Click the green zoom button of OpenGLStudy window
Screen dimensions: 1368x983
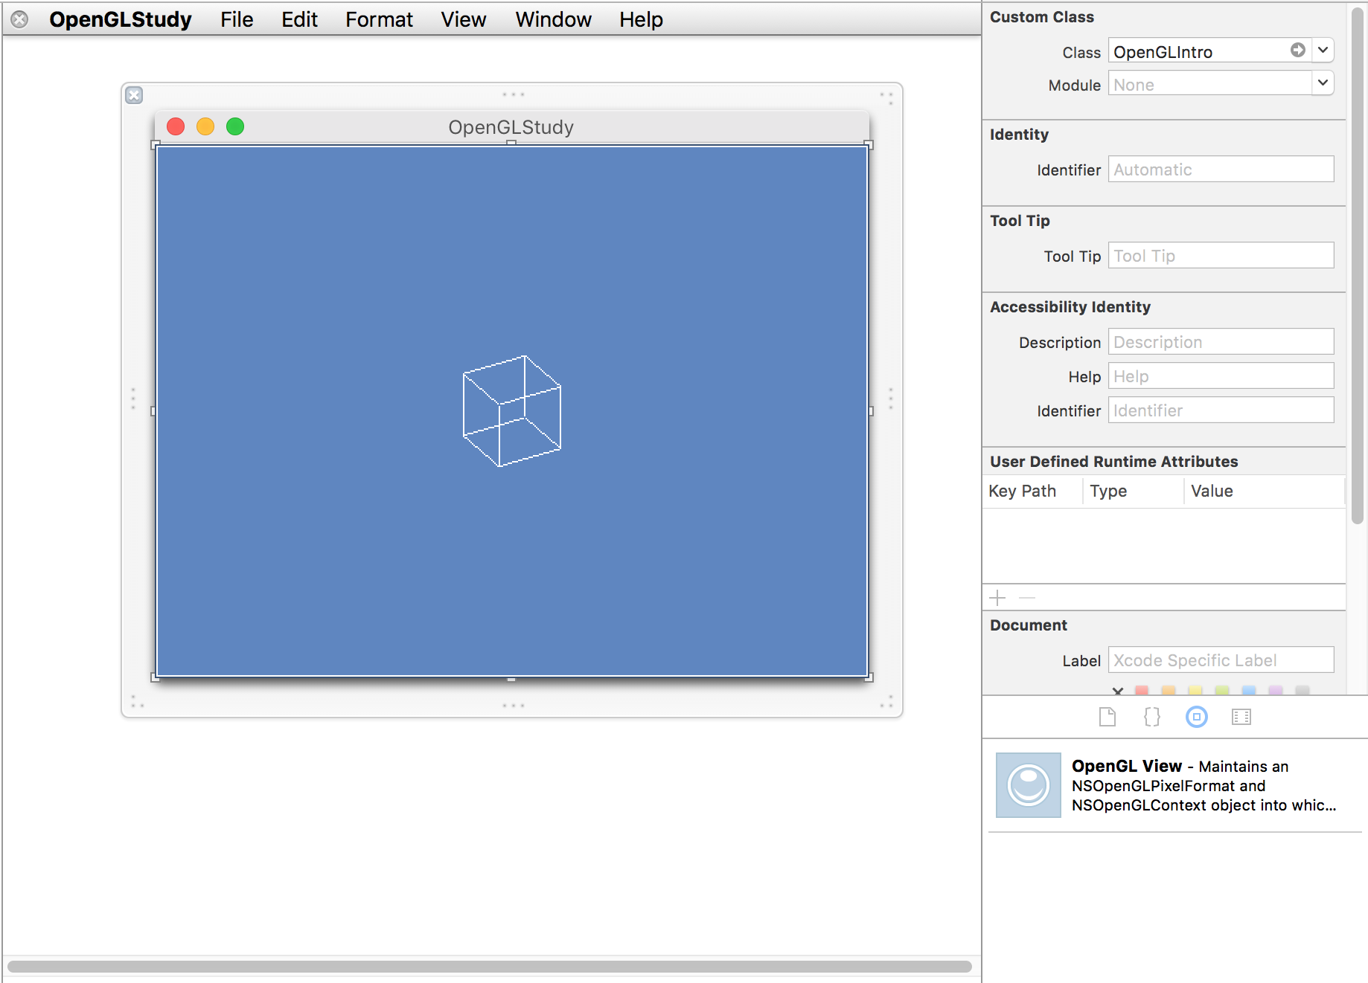click(x=235, y=126)
